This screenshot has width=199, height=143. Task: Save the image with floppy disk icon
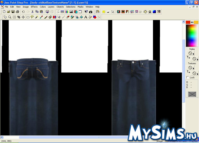(13, 12)
